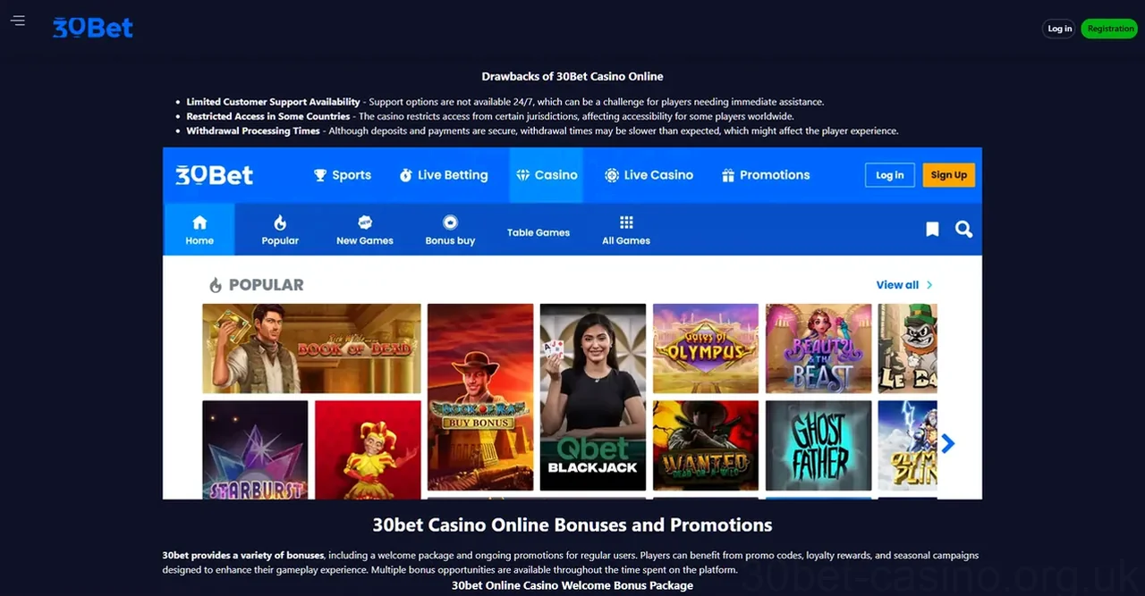Open the Book of Ra Buy Bonus game

pyautogui.click(x=480, y=397)
